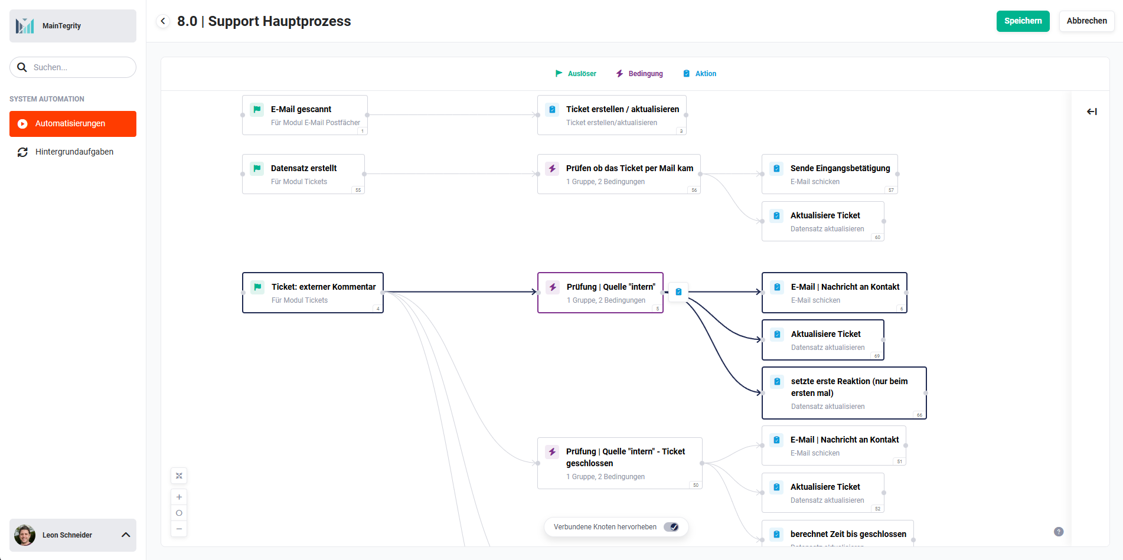Click the Leon Schneider avatar photo
This screenshot has width=1123, height=560.
pyautogui.click(x=25, y=535)
